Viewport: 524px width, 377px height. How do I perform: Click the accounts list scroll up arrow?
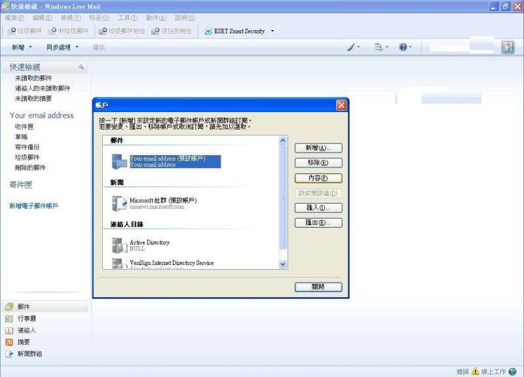tap(283, 140)
